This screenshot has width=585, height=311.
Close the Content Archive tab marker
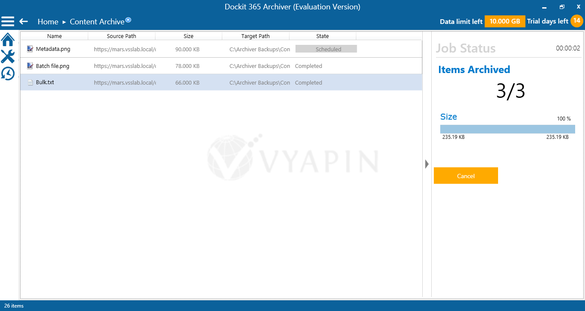(x=128, y=20)
